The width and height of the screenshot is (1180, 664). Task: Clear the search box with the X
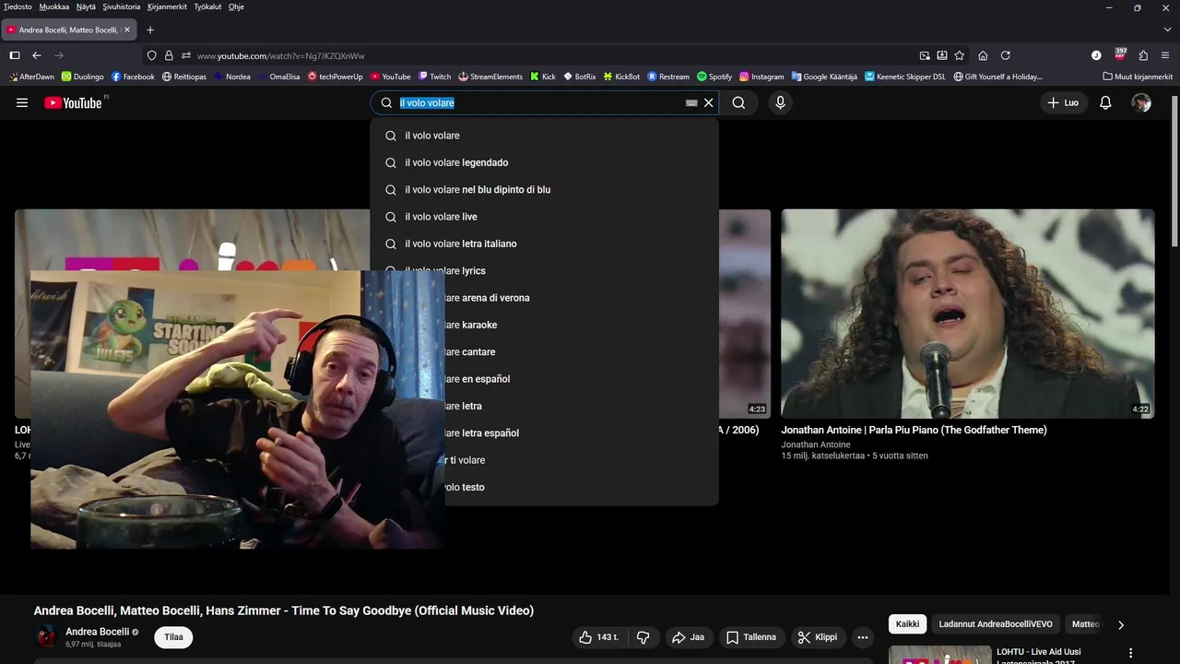pos(709,103)
